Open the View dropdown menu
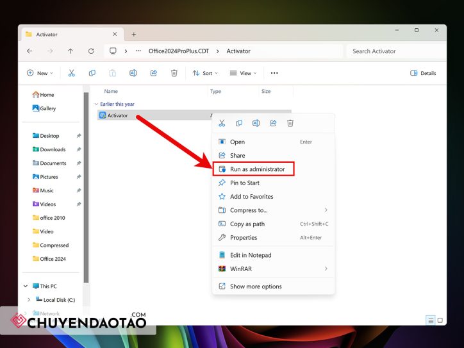The width and height of the screenshot is (464, 348). click(x=244, y=73)
